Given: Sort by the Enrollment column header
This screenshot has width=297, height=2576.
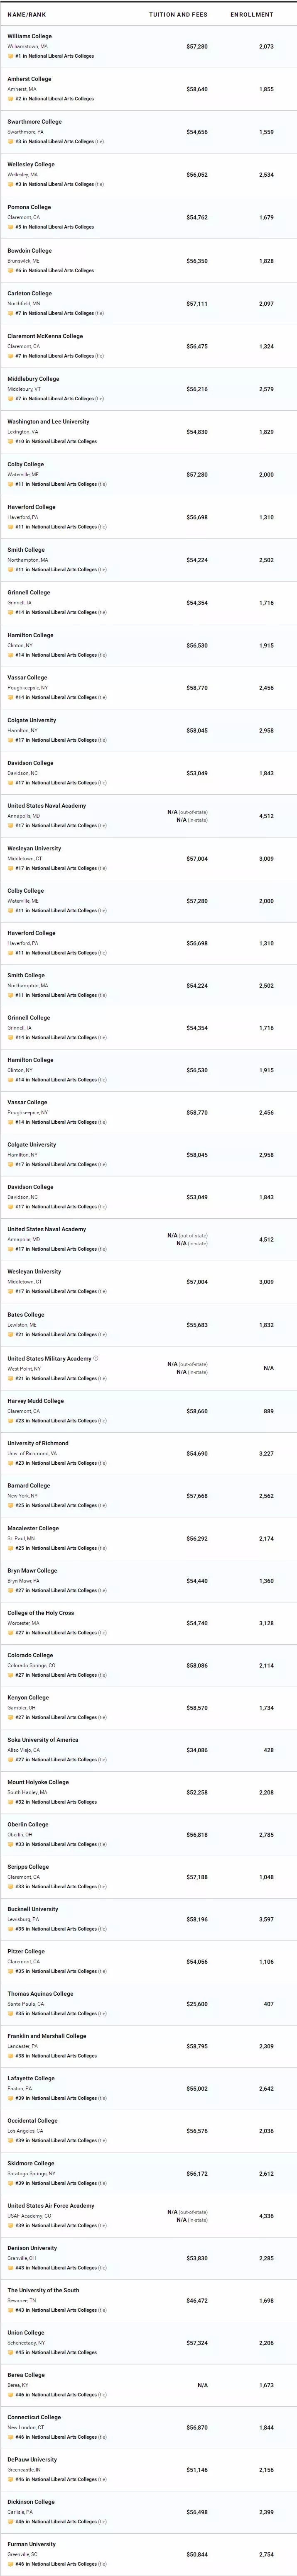Looking at the screenshot, I should pos(251,15).
